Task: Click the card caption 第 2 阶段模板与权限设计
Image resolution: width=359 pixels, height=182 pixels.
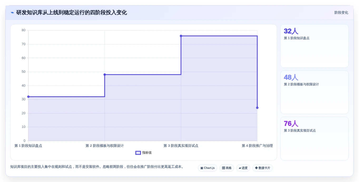Action: tap(301, 85)
